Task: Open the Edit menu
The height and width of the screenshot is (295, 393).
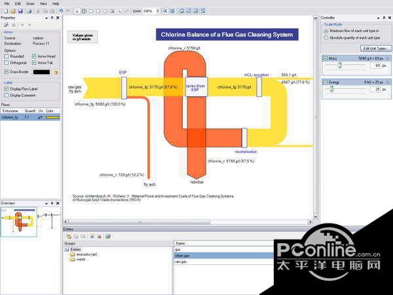Action: click(18, 3)
